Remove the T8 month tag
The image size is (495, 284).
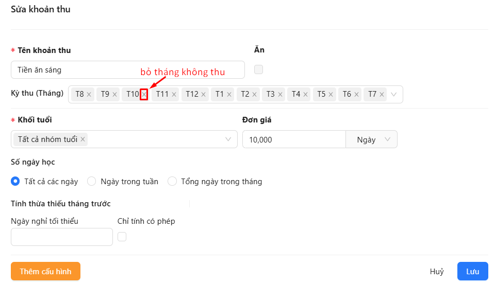(x=89, y=95)
